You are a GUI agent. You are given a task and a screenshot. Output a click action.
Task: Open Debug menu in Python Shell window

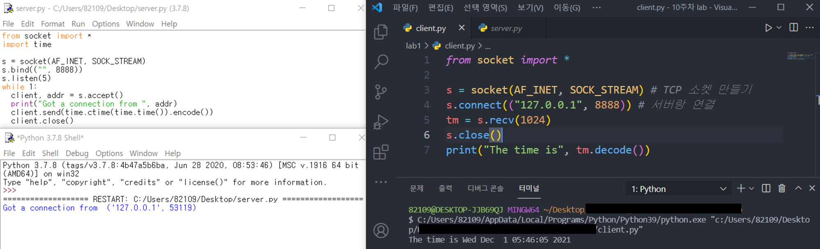point(77,153)
